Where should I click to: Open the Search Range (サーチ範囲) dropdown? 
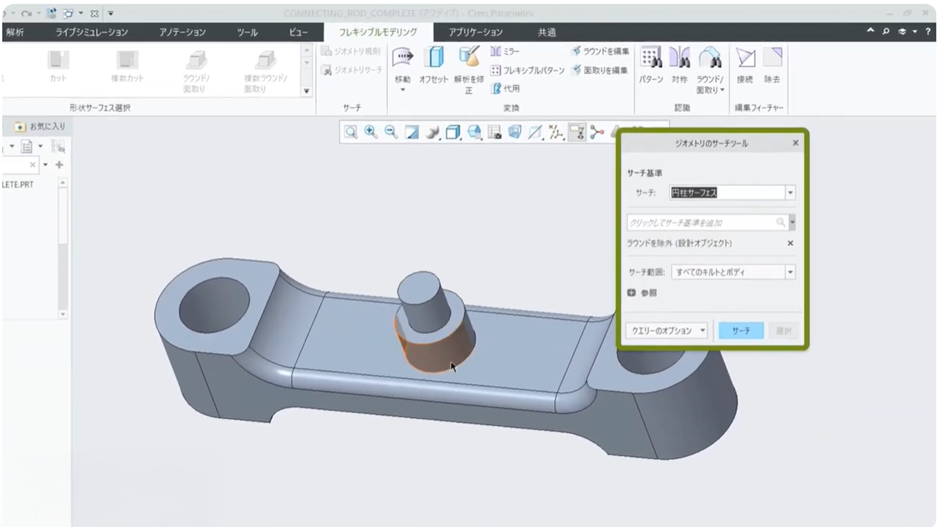tap(790, 272)
